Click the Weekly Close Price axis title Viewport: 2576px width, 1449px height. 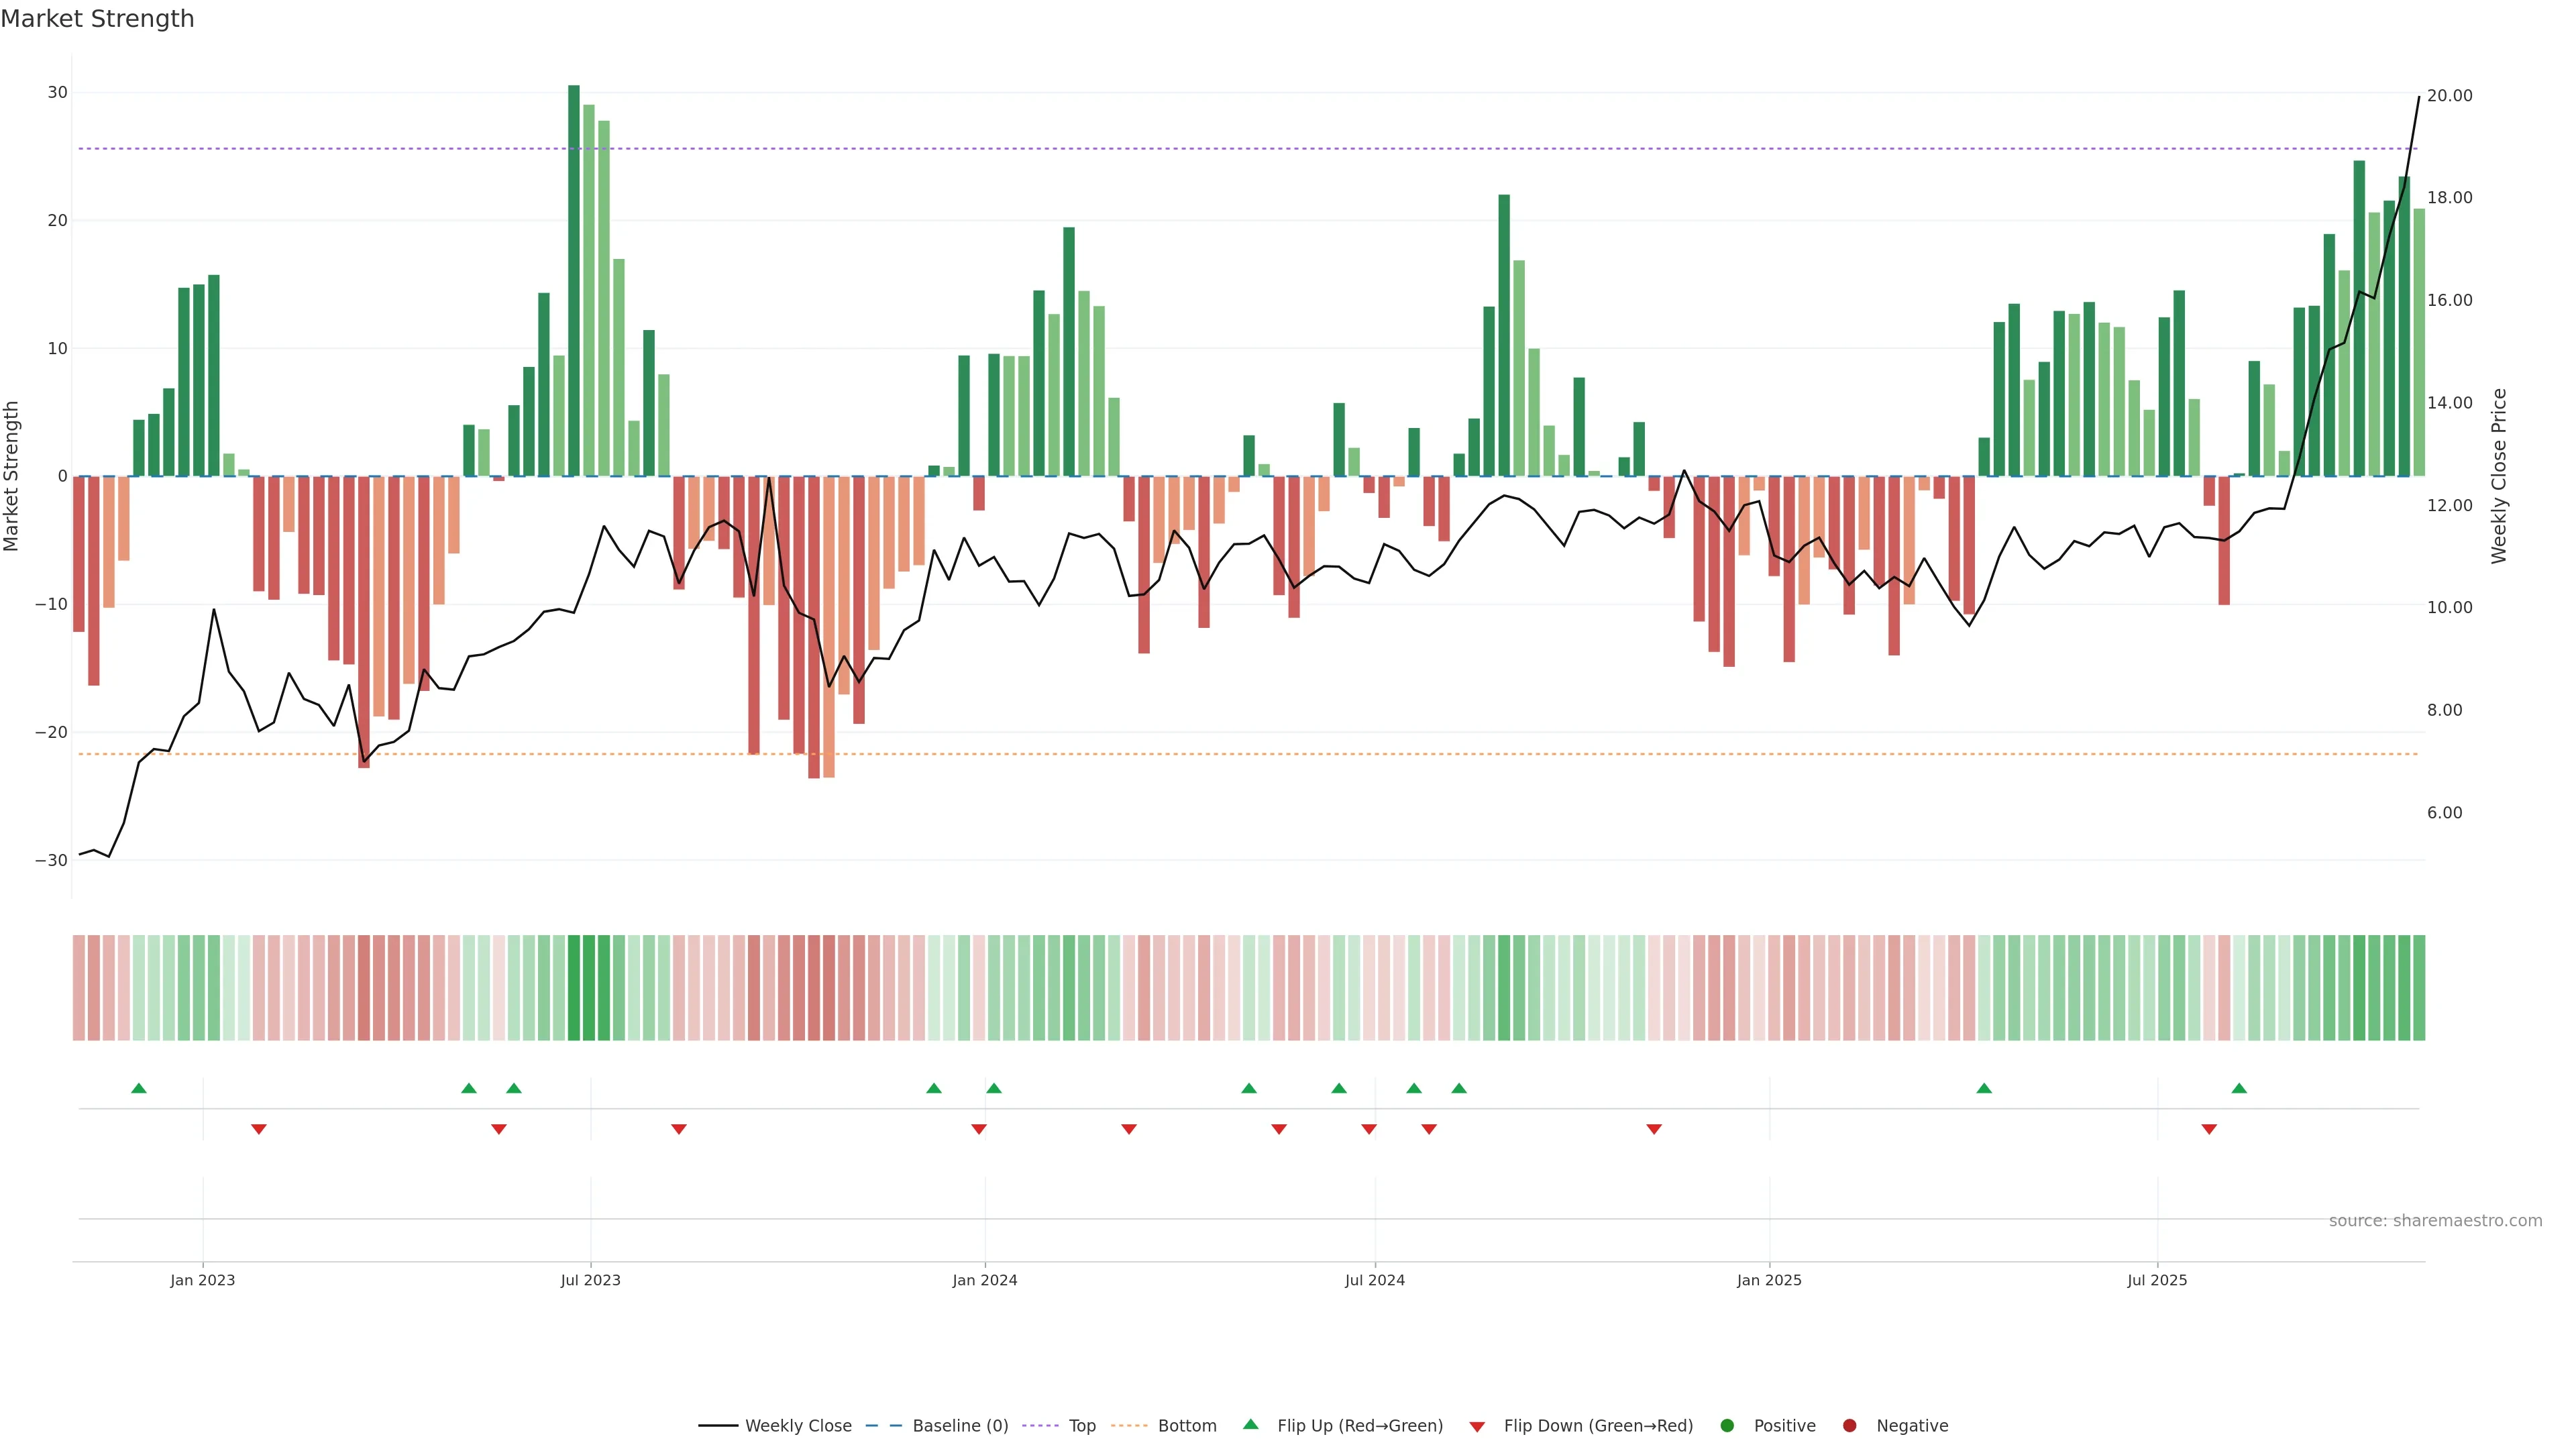(2499, 476)
